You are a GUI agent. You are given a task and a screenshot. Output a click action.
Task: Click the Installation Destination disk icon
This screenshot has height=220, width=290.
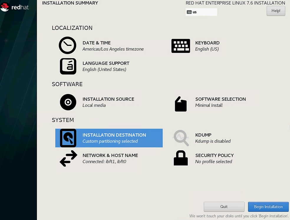(x=68, y=138)
